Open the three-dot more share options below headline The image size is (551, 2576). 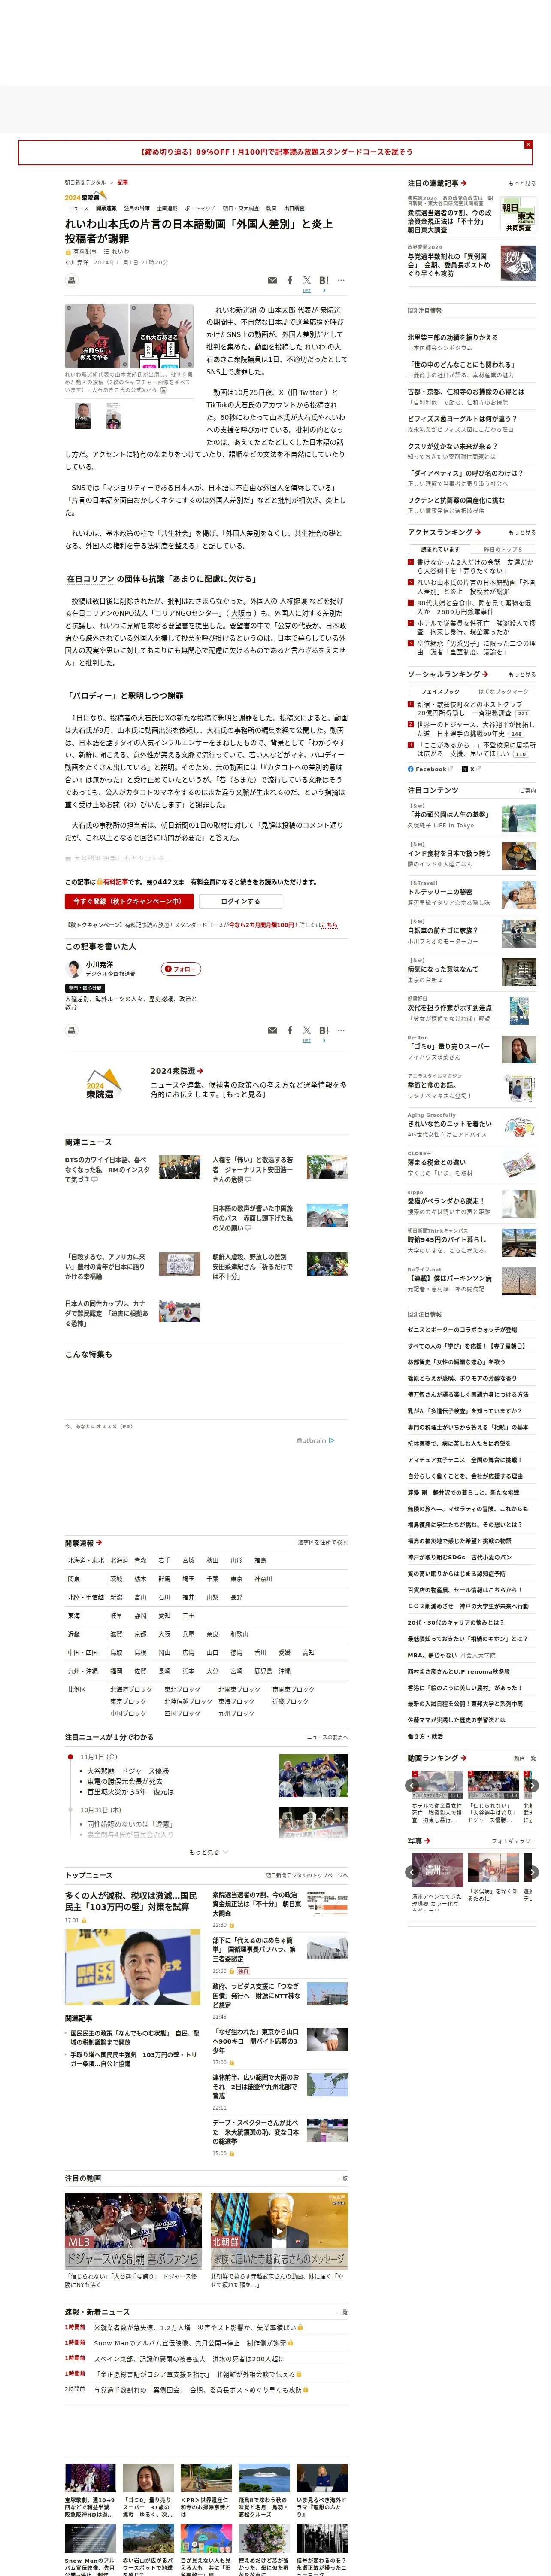click(x=341, y=281)
